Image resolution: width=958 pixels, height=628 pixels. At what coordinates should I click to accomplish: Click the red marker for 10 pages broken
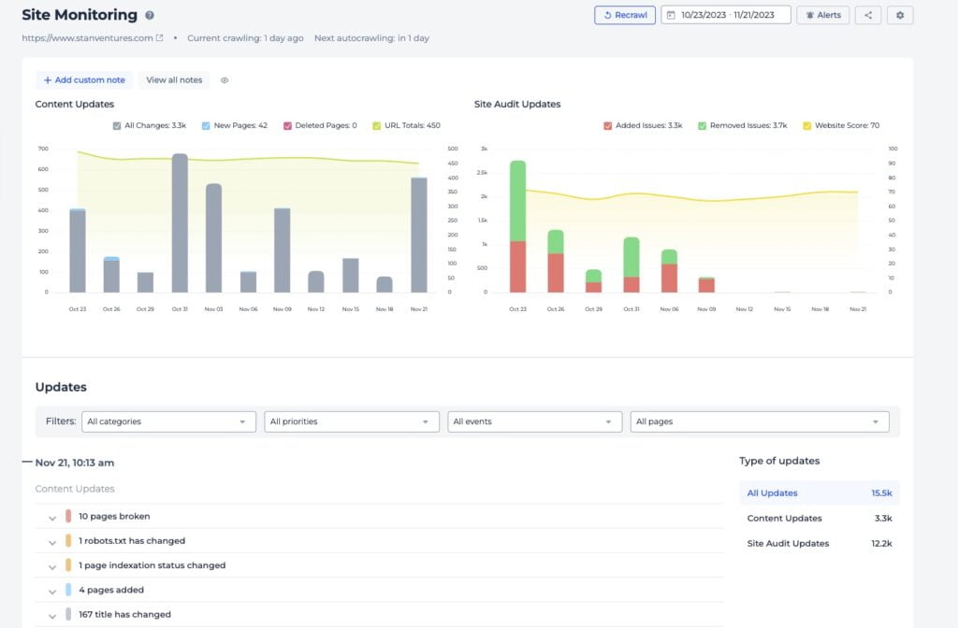tap(68, 516)
